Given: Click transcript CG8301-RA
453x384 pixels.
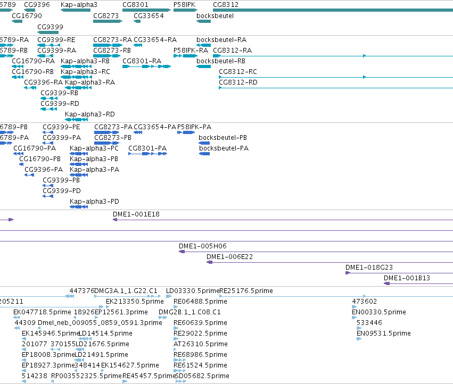Looking at the screenshot, I should pyautogui.click(x=142, y=61).
